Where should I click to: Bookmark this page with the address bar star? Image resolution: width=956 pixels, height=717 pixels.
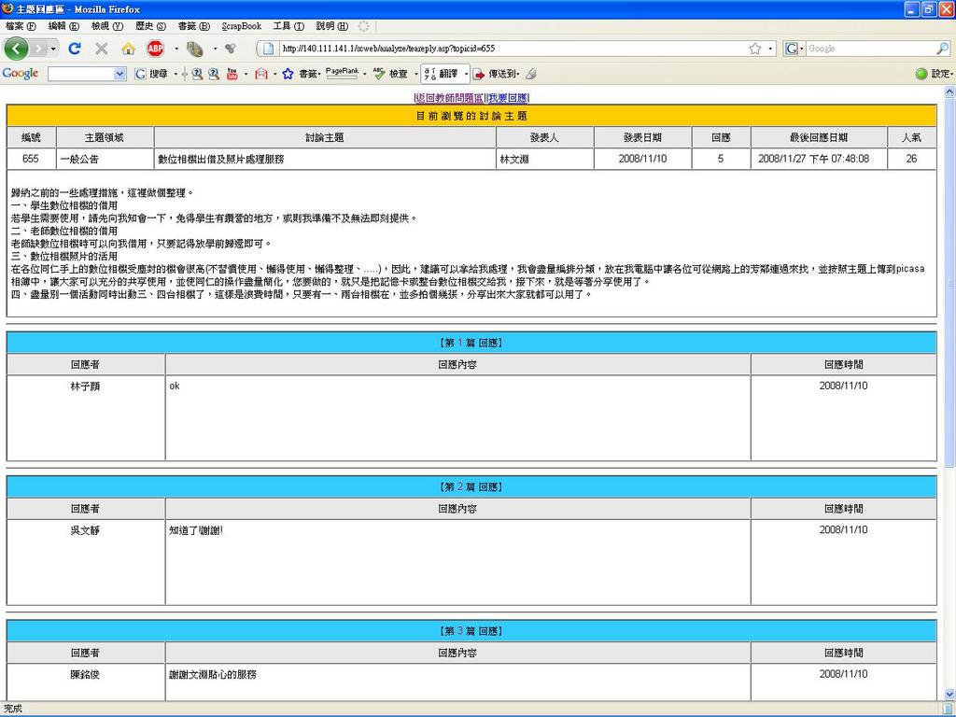pyautogui.click(x=754, y=49)
